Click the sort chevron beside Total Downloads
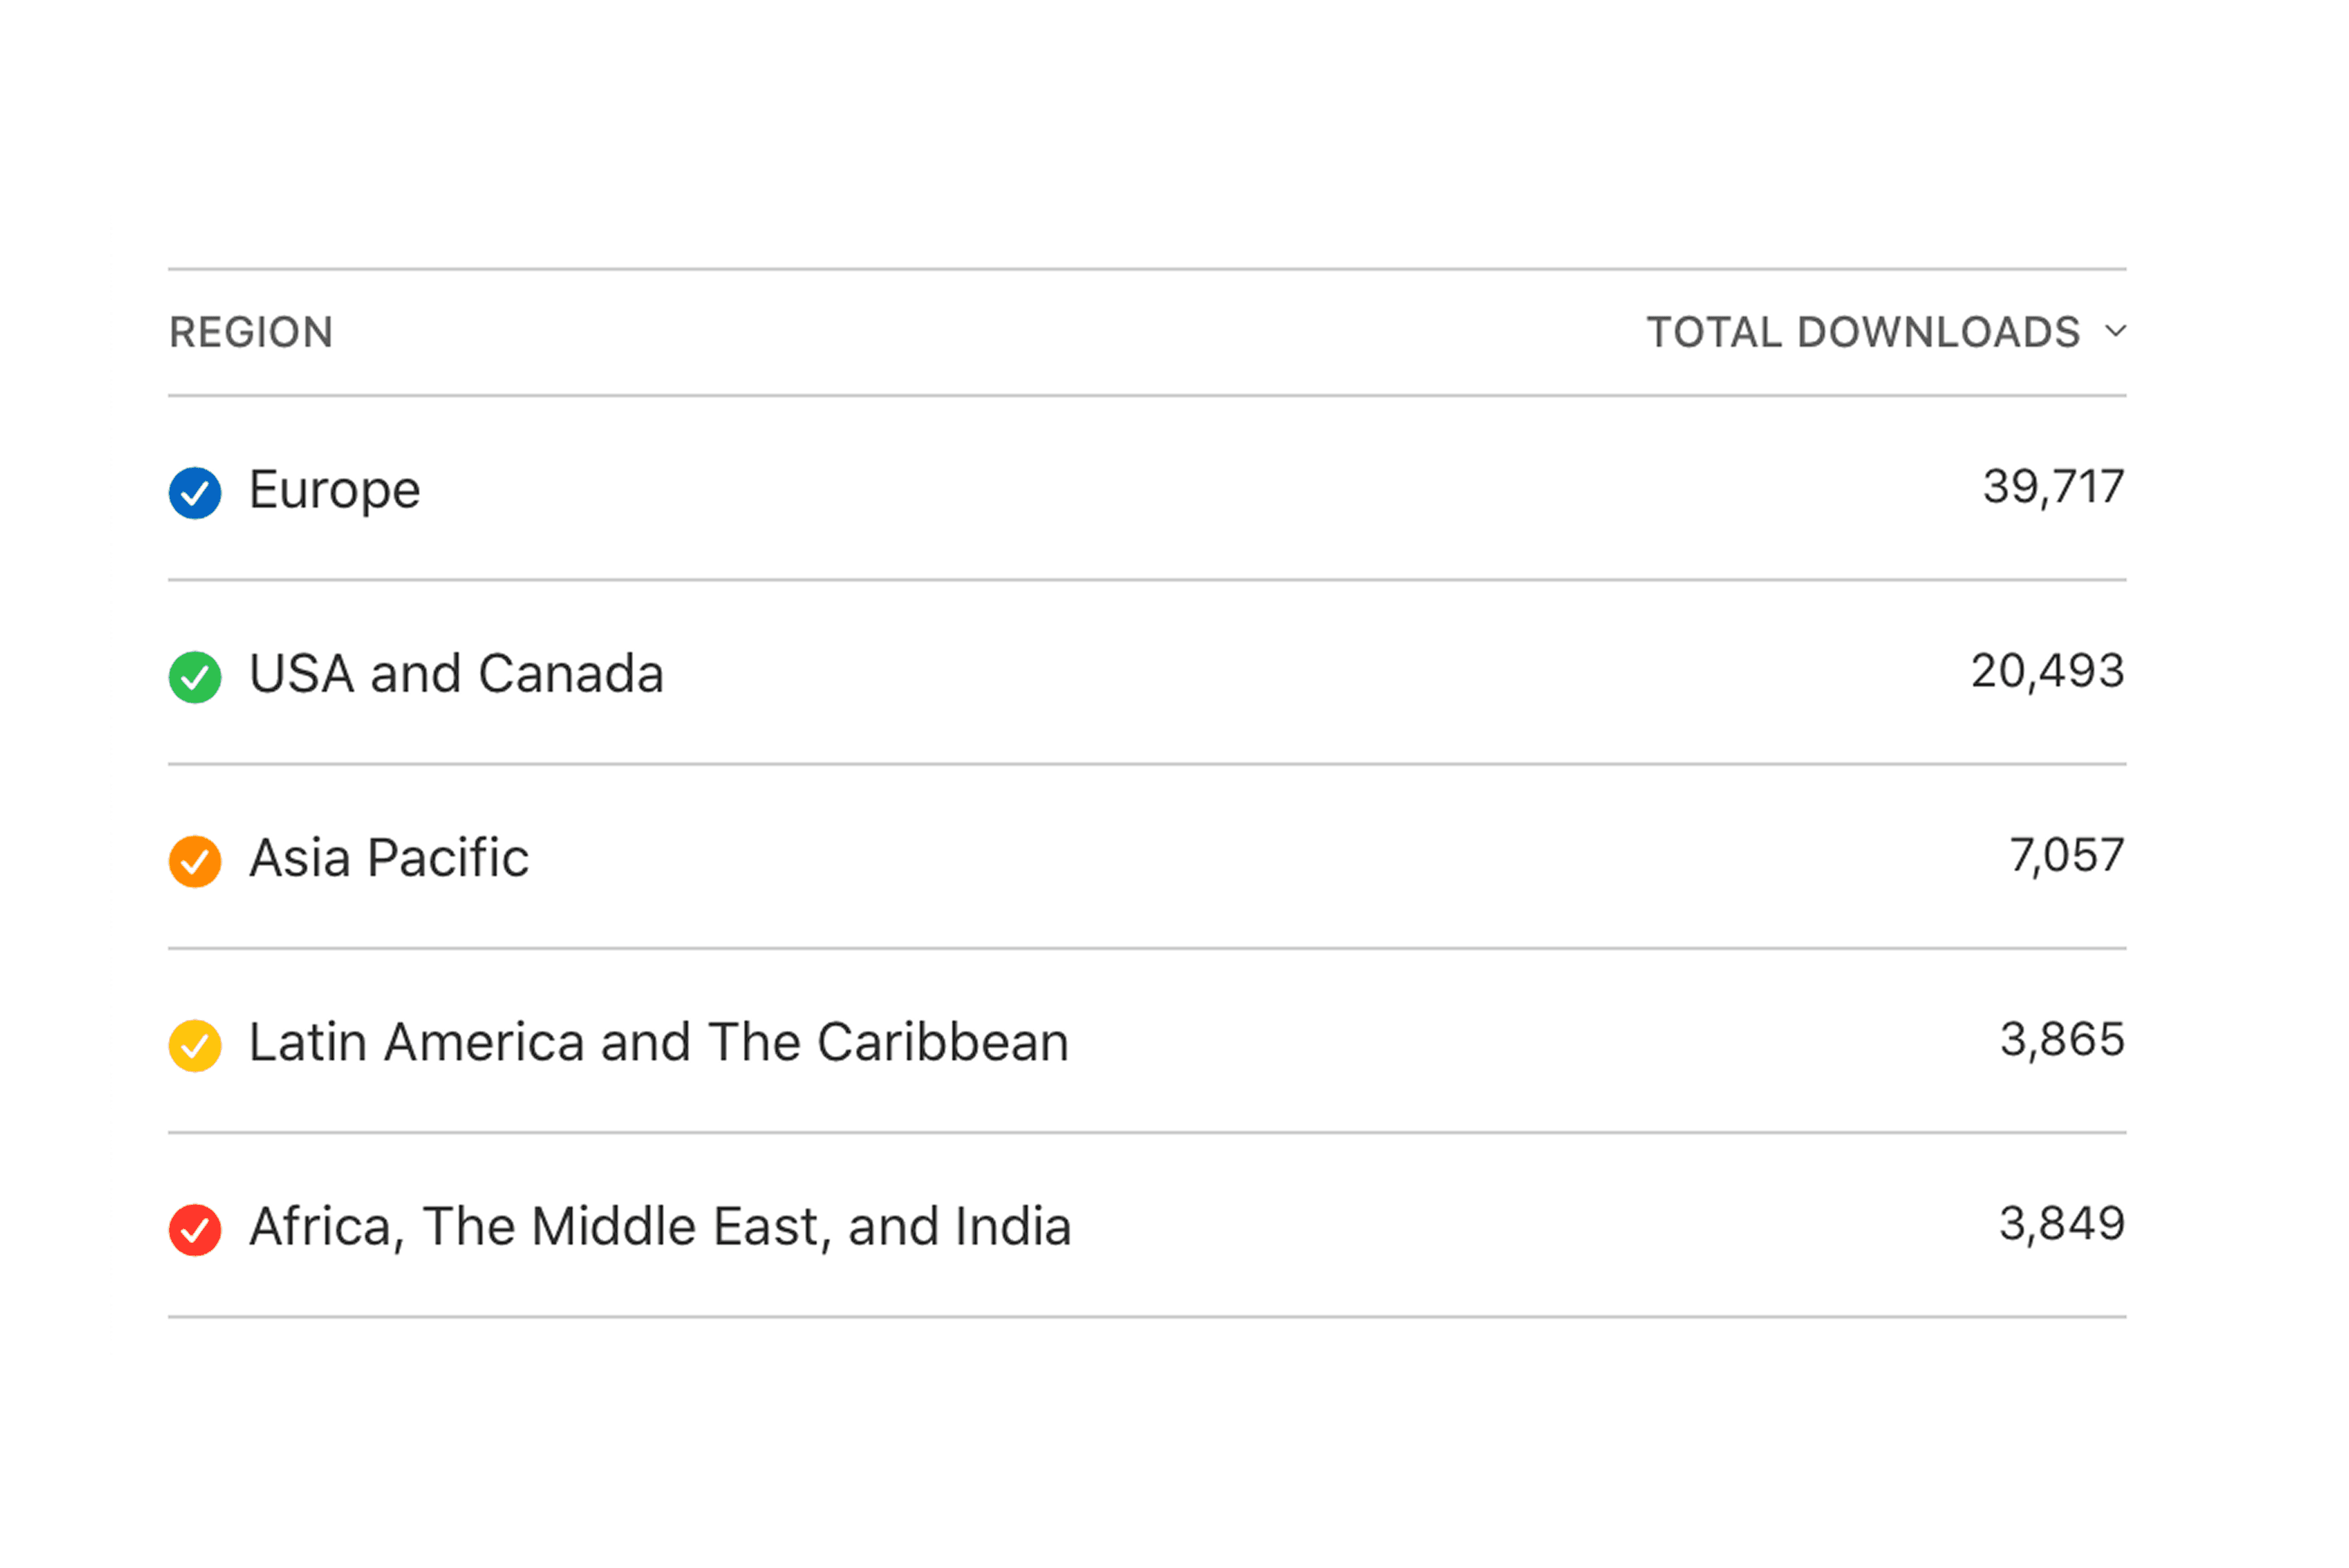2349x1568 pixels. 2115,331
